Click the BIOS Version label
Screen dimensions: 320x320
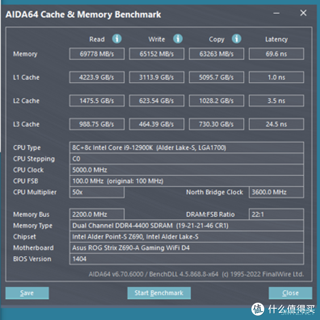point(32,259)
